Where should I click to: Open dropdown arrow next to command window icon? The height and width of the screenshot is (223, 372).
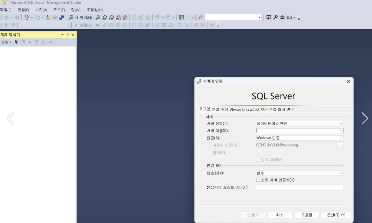click(x=295, y=17)
